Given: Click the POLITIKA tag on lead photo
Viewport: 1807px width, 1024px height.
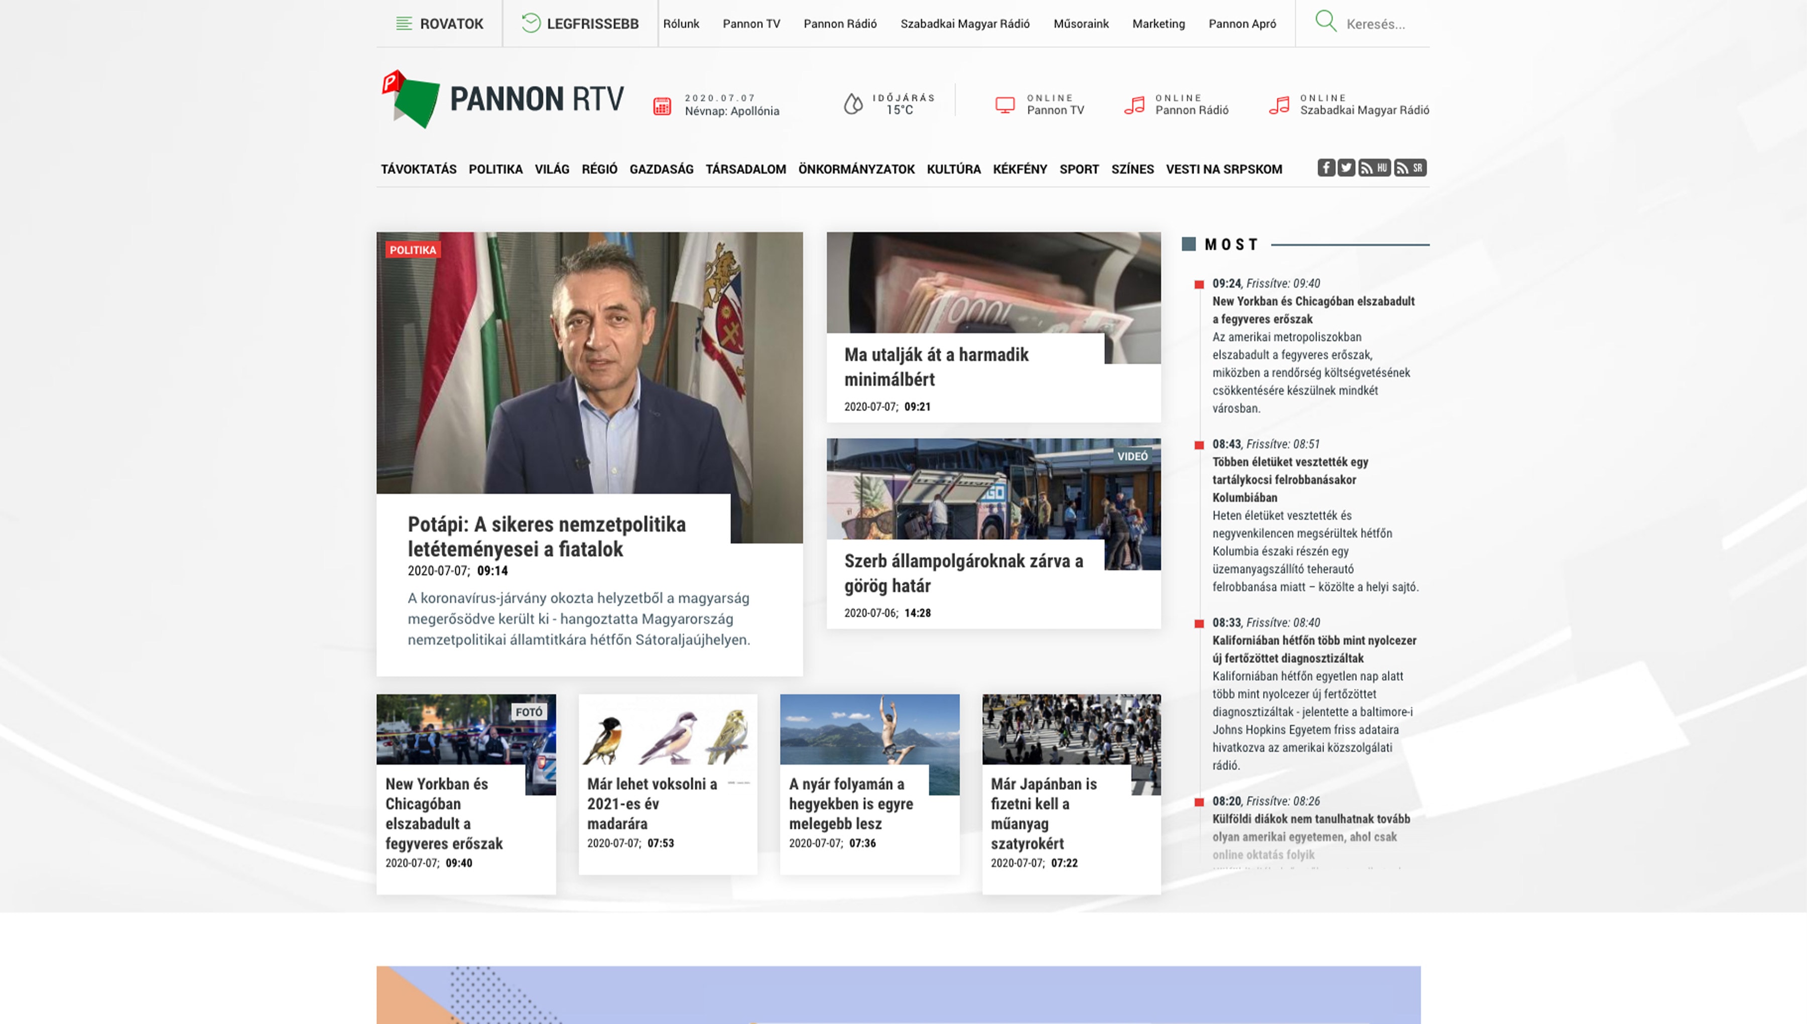Looking at the screenshot, I should pos(413,249).
